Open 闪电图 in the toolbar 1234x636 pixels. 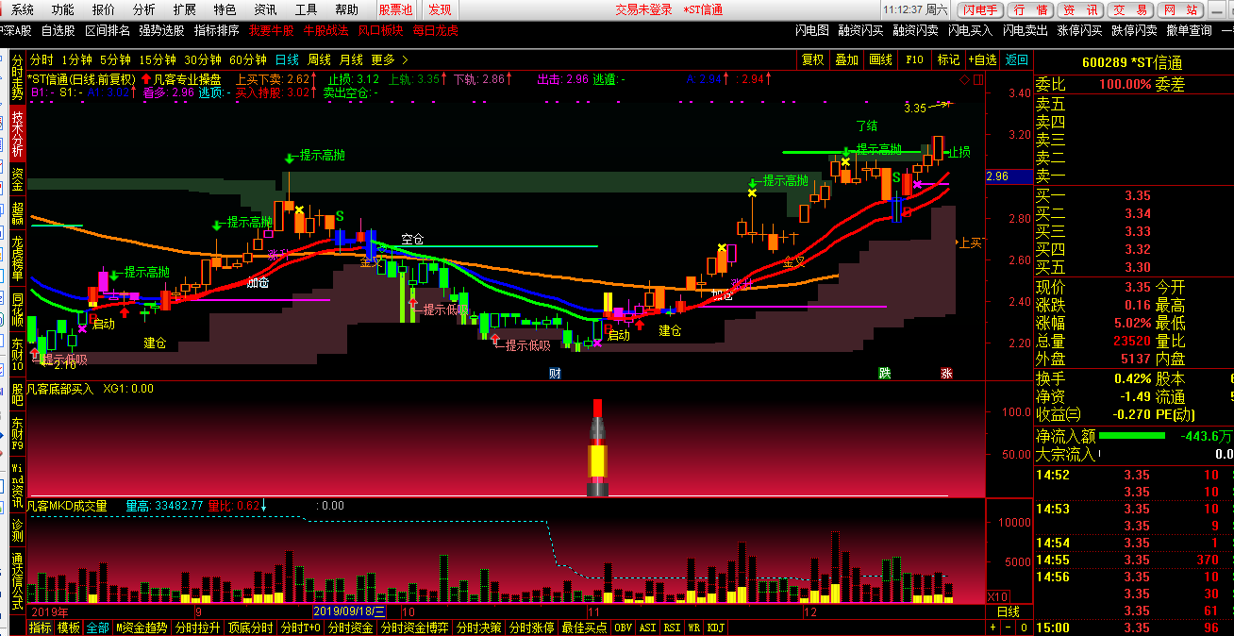(x=811, y=30)
